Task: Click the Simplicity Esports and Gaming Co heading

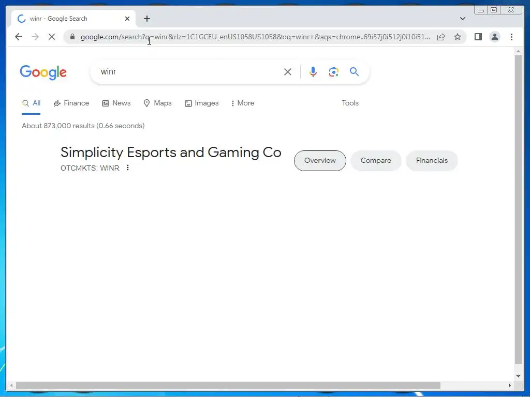Action: 171,152
